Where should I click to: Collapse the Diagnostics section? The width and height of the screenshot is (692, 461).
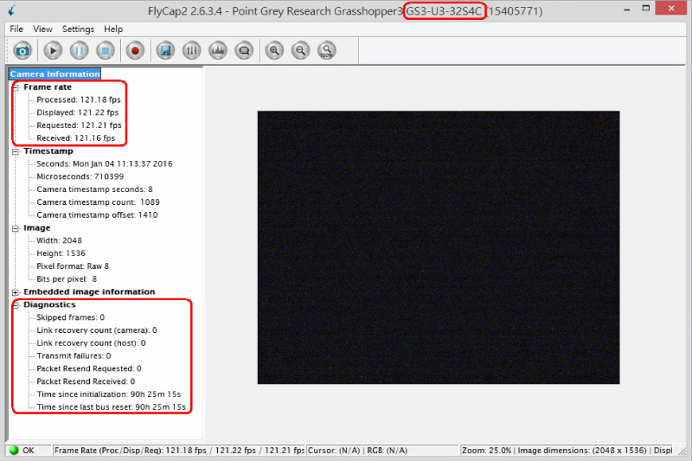click(16, 305)
